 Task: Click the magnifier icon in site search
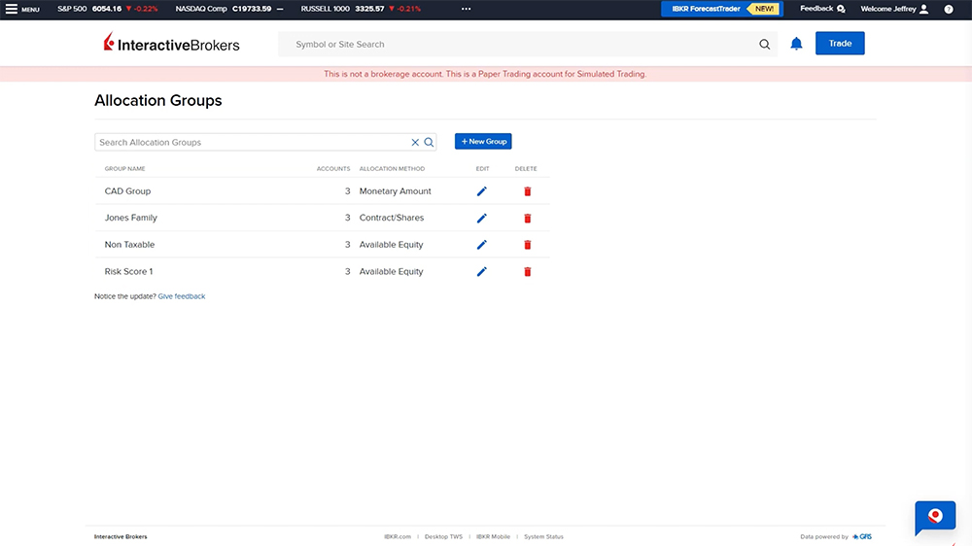(x=764, y=44)
